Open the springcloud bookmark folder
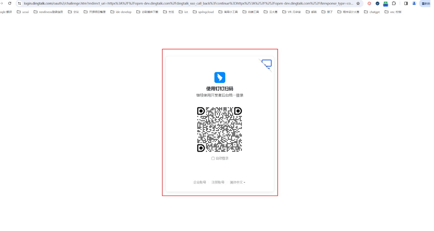This screenshot has height=231, width=434. [203, 12]
